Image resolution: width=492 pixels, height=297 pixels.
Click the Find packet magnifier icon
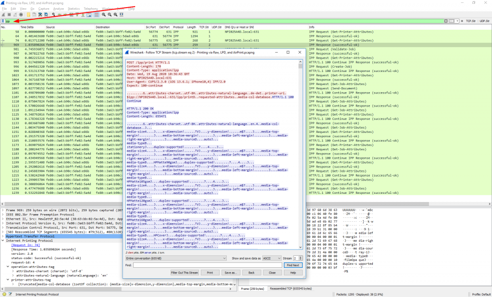click(x=53, y=14)
